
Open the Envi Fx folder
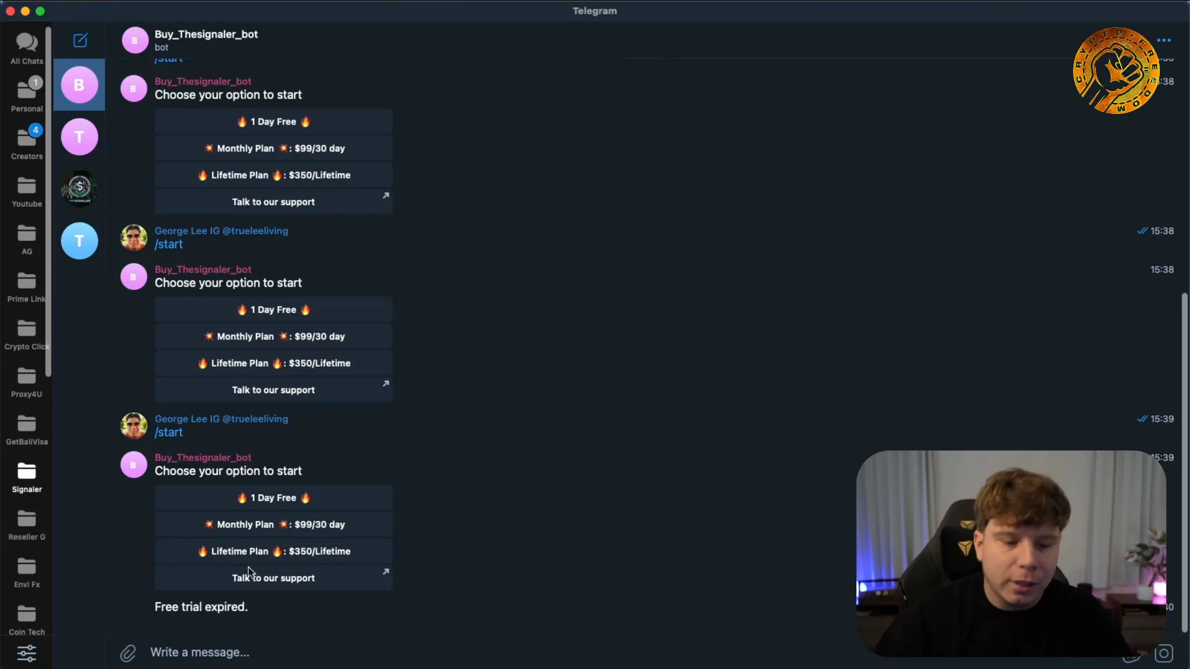[x=27, y=573]
